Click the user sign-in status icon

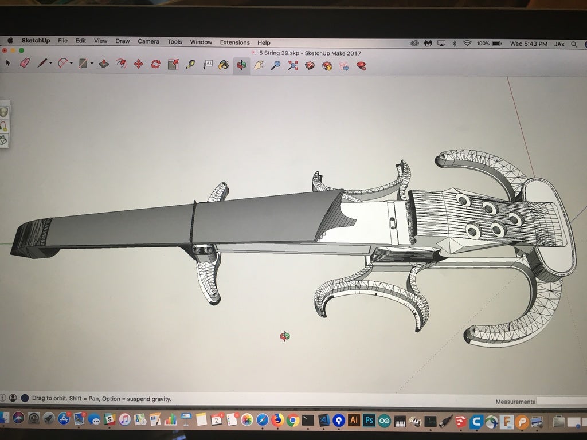coord(13,398)
